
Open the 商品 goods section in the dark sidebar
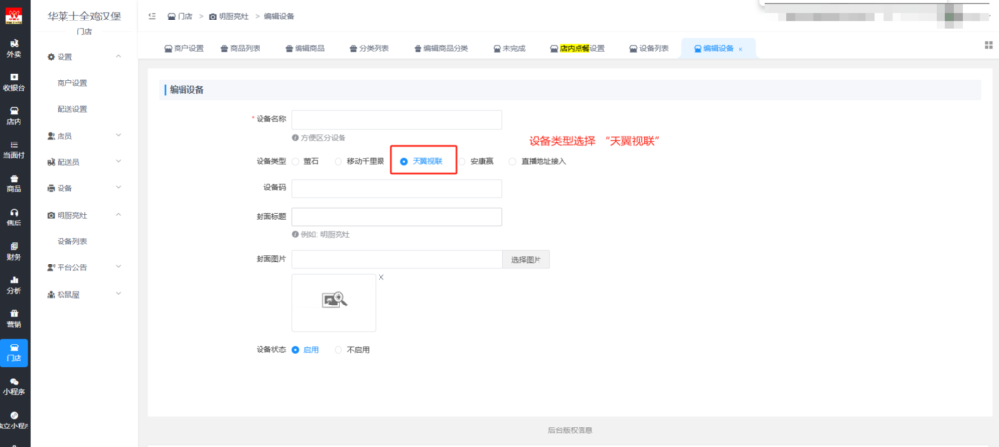(x=14, y=183)
